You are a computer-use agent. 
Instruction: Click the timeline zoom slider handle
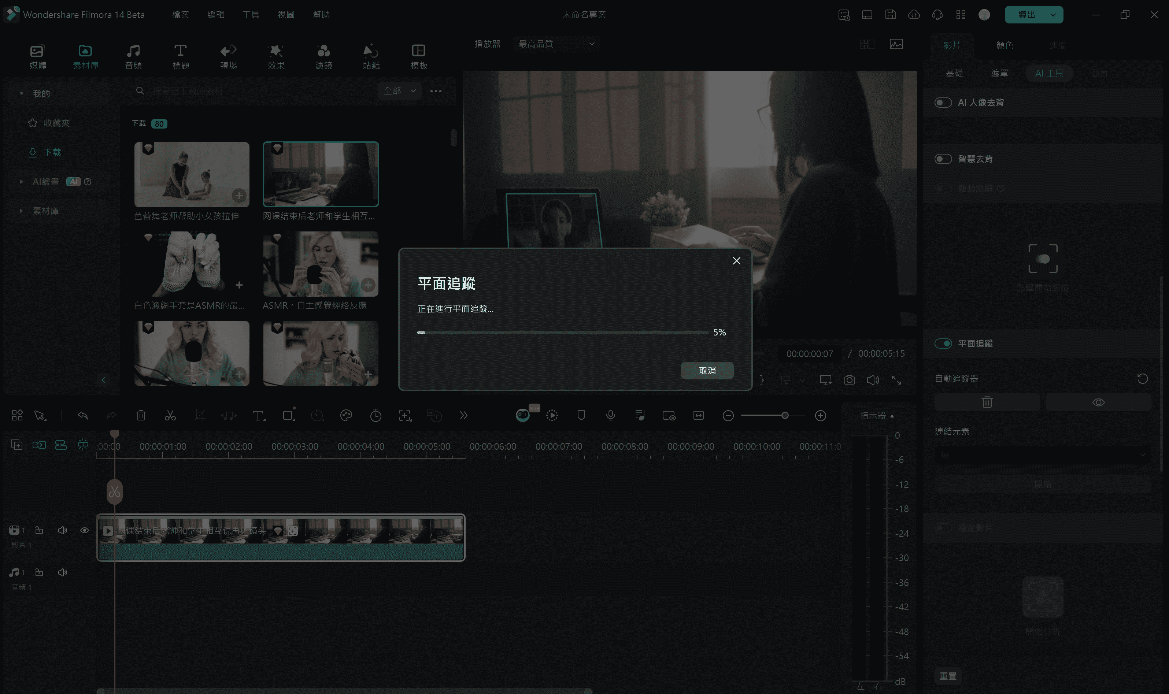click(785, 415)
